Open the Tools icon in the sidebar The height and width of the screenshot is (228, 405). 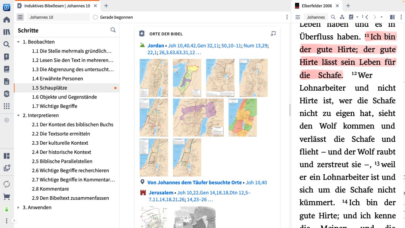click(6, 94)
